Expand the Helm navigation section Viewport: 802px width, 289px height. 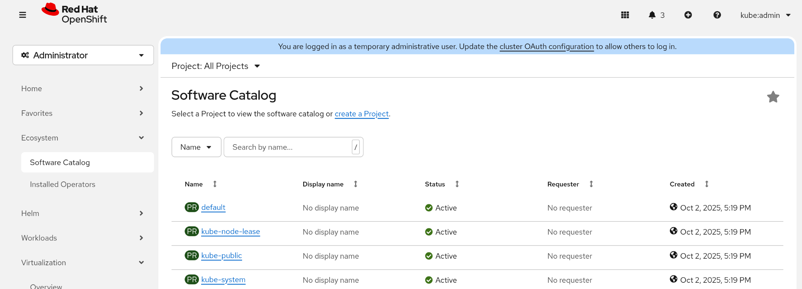tap(82, 213)
